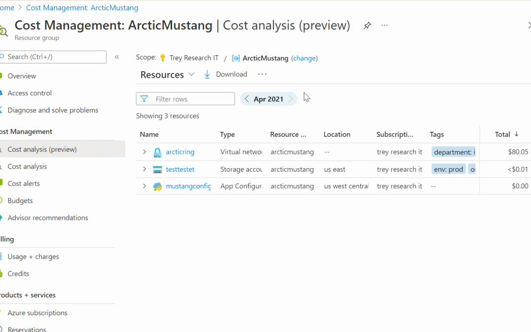This screenshot has width=531, height=332.
Task: Click the us east location cell
Action: (x=335, y=169)
